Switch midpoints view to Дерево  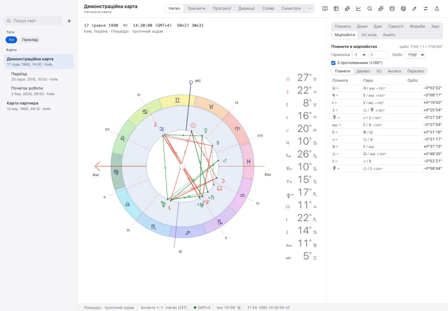[x=363, y=71]
